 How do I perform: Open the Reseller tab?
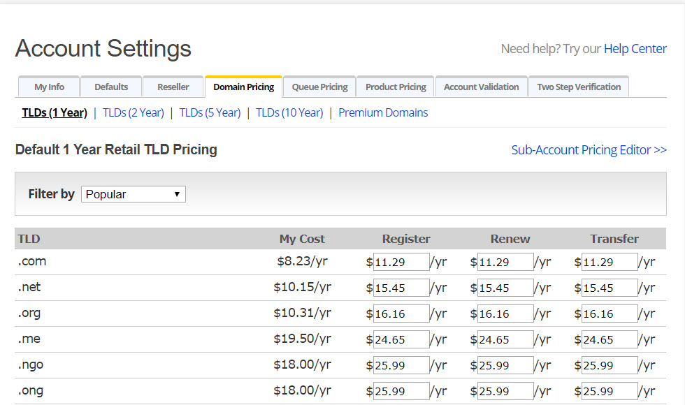pyautogui.click(x=173, y=87)
